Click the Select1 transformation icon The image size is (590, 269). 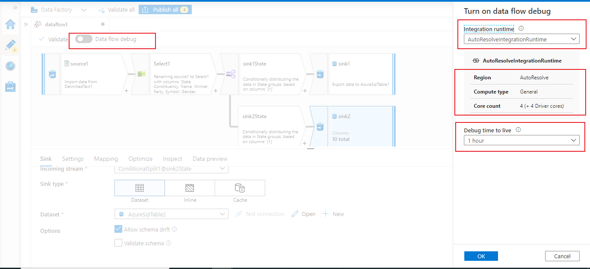(141, 74)
